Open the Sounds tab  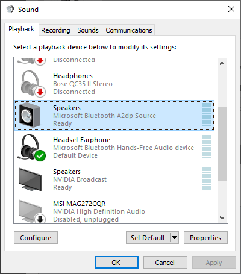88,30
